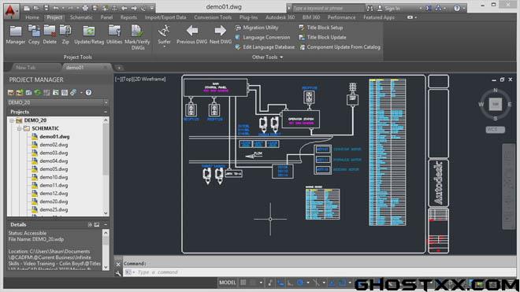
Task: Click the Sign In user icon
Action: (380, 9)
